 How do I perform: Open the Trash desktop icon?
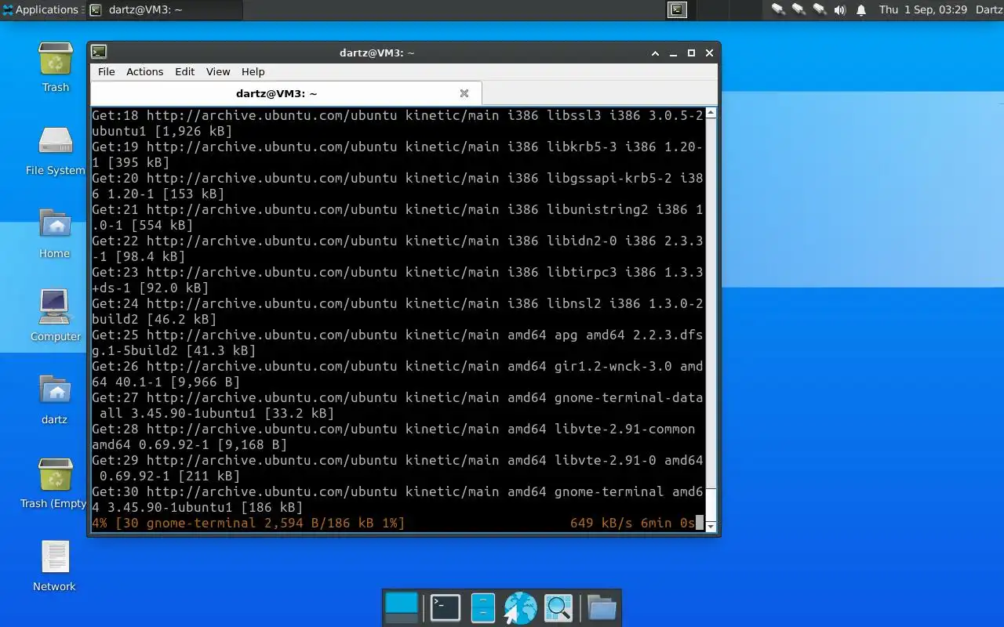click(x=55, y=60)
